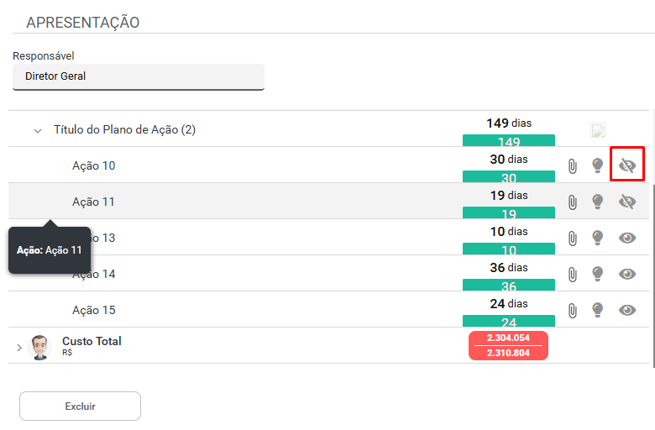Click the lightbulb icon on Ação 13

(598, 239)
